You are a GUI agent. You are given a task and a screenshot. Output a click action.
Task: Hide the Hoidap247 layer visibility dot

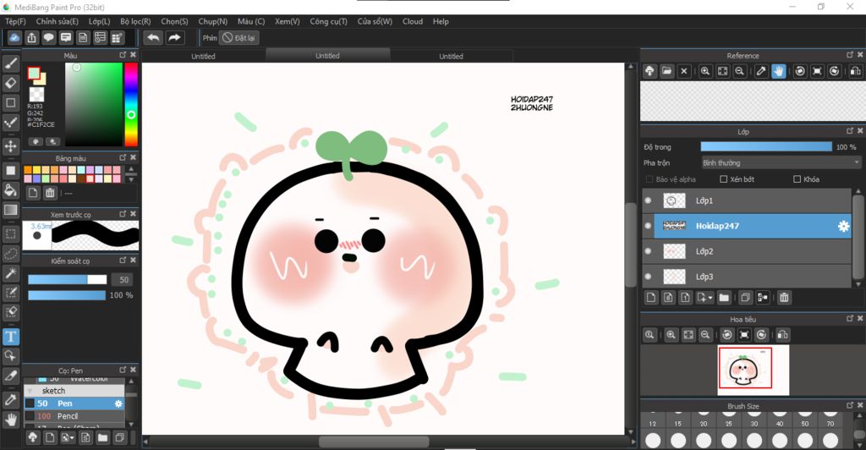click(x=648, y=225)
